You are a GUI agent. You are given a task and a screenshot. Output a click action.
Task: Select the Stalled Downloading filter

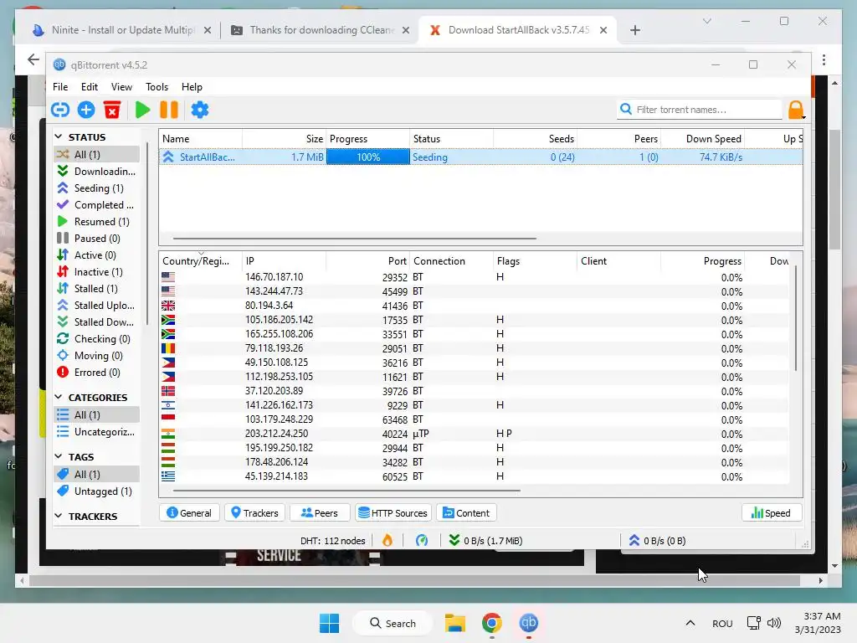coord(97,322)
